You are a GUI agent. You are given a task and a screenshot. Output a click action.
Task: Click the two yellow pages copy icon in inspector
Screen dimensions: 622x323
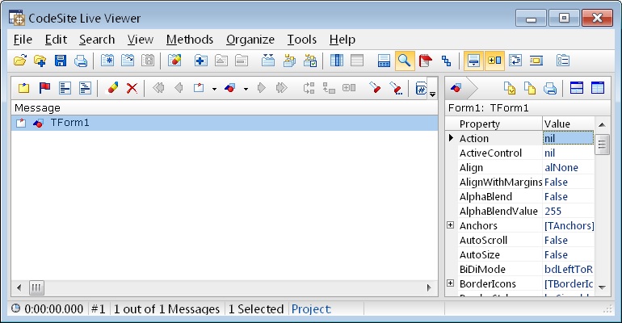[x=530, y=87]
